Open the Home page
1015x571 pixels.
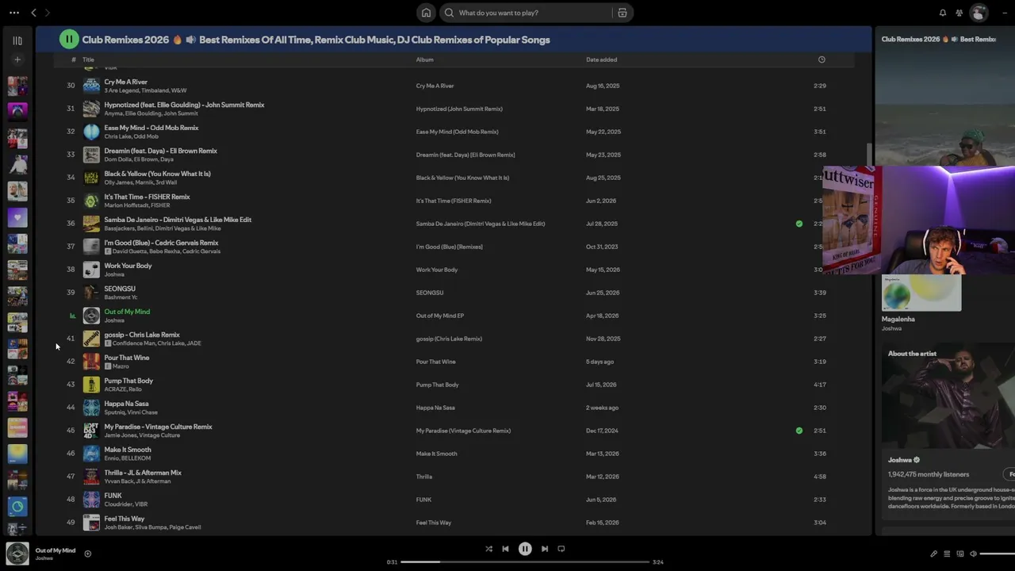click(427, 13)
